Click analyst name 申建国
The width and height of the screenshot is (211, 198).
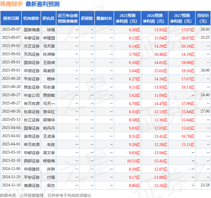pos(49,38)
